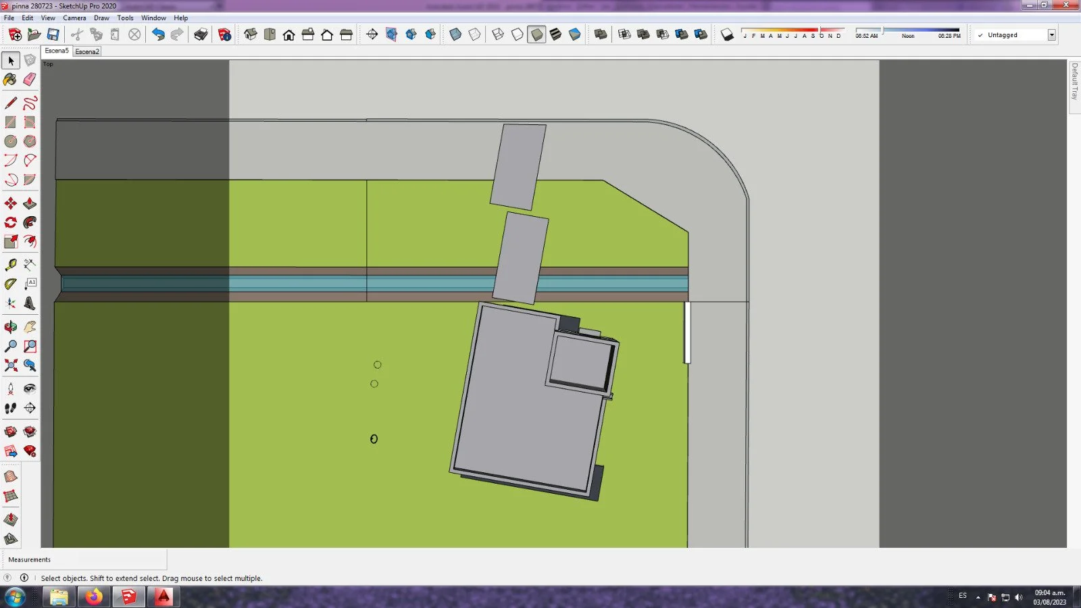This screenshot has width=1081, height=608.
Task: Show hidden system tray icons arrow
Action: click(x=978, y=597)
